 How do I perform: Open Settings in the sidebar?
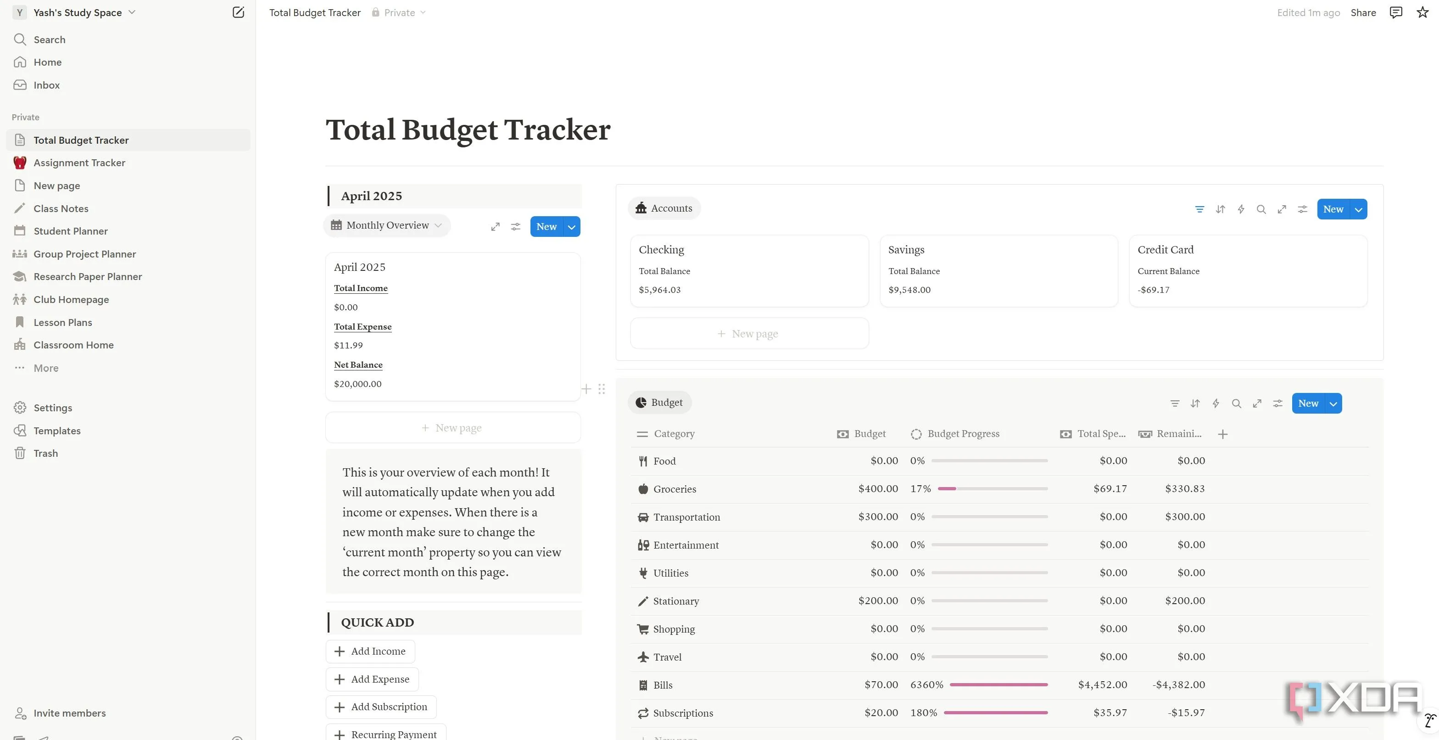click(128, 408)
